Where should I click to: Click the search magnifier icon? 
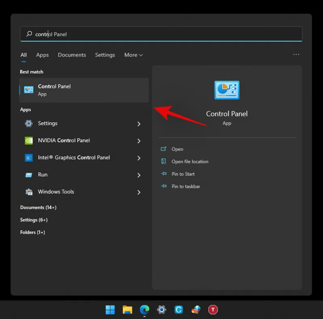(29, 34)
